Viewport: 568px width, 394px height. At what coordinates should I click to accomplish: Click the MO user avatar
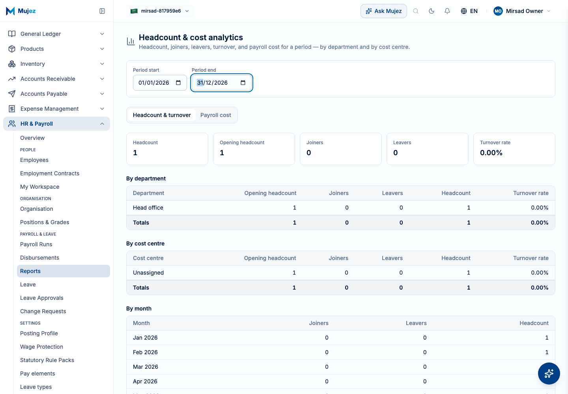[x=498, y=11]
